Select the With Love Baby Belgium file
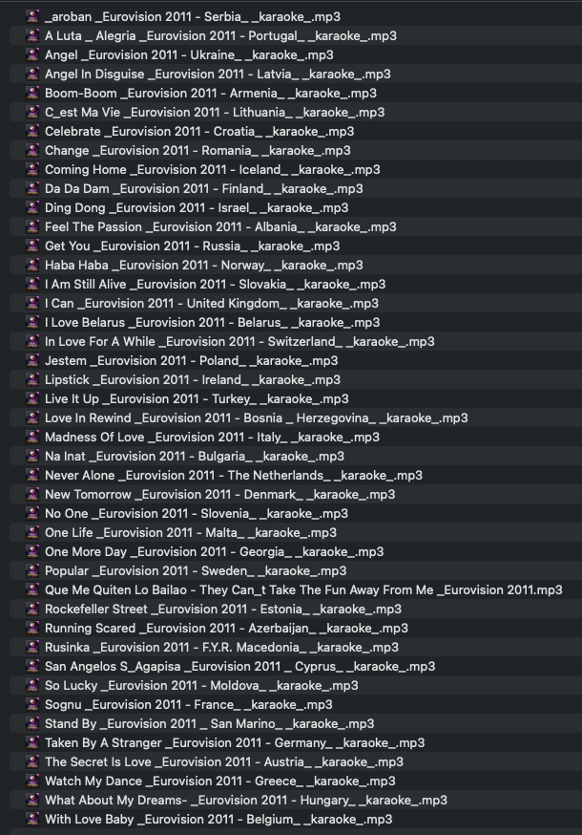The height and width of the screenshot is (835, 582). coord(218,820)
